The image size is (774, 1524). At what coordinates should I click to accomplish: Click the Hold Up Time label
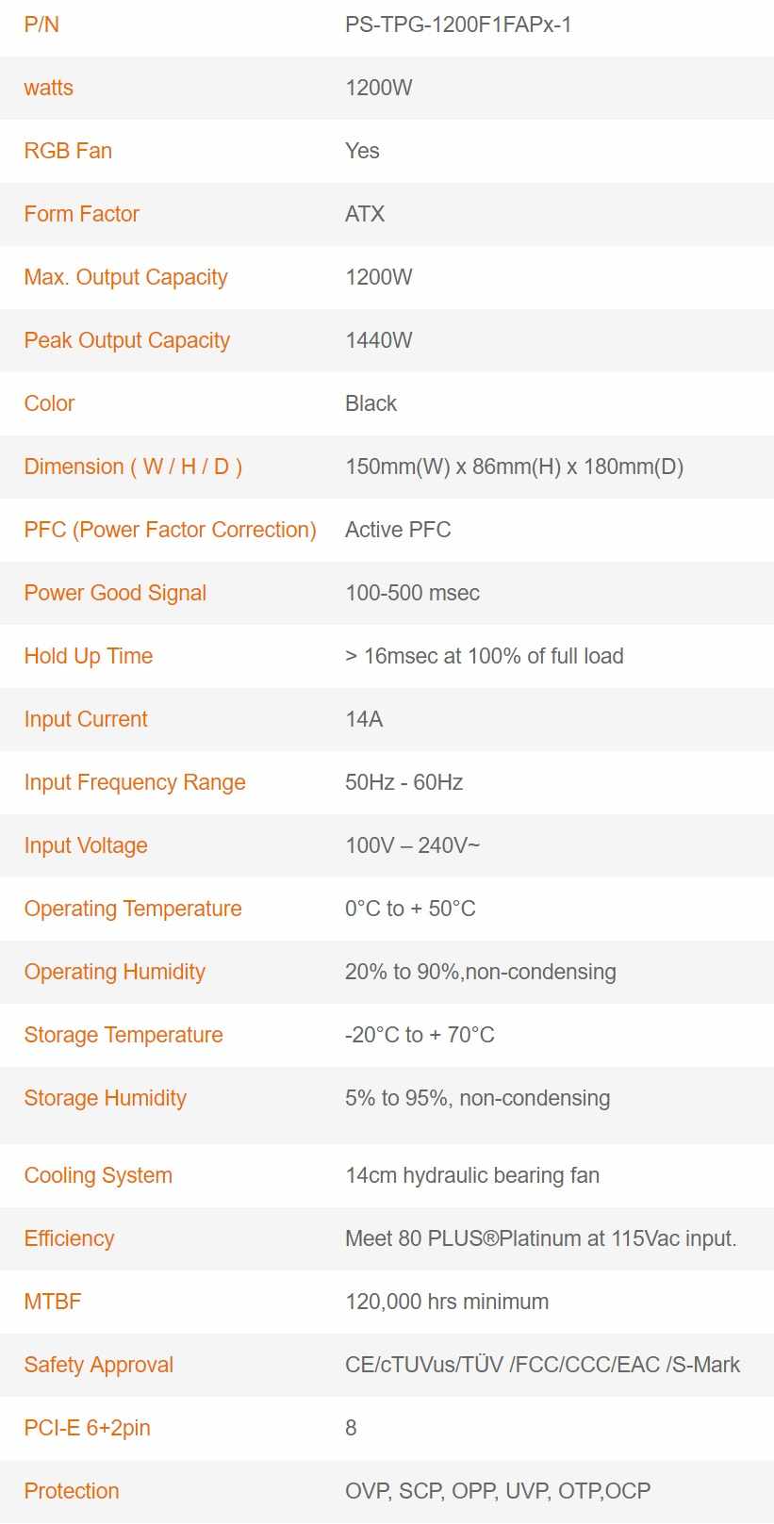(89, 656)
